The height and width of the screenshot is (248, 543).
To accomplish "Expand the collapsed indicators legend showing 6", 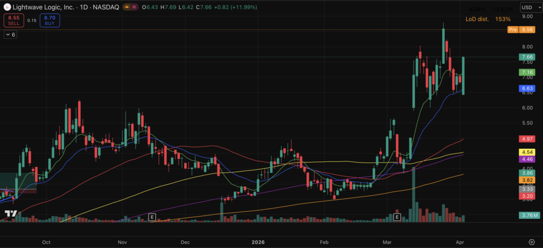I will coord(11,35).
